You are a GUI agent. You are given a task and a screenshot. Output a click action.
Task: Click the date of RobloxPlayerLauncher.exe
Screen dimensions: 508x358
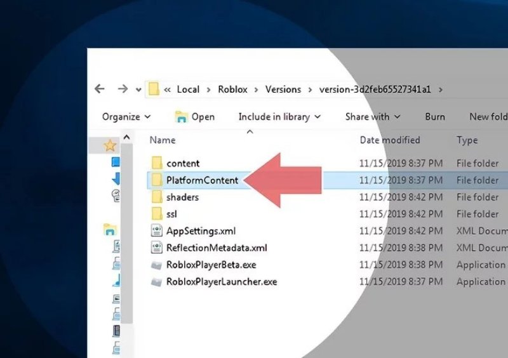click(401, 282)
